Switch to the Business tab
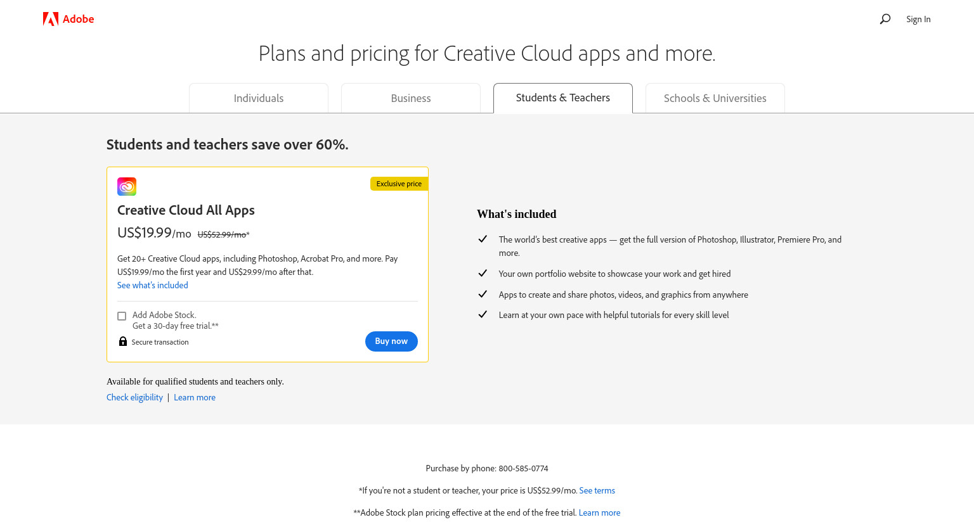974x522 pixels. pos(411,98)
